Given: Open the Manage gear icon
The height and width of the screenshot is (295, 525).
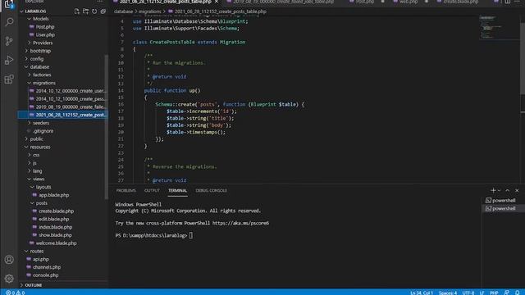Looking at the screenshot, I should coord(9,279).
